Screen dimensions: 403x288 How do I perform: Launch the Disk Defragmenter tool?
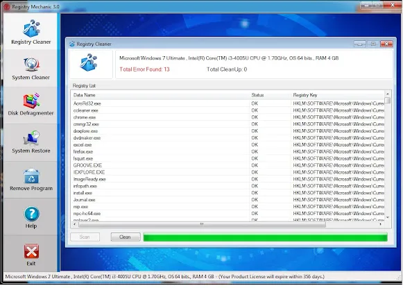31,104
